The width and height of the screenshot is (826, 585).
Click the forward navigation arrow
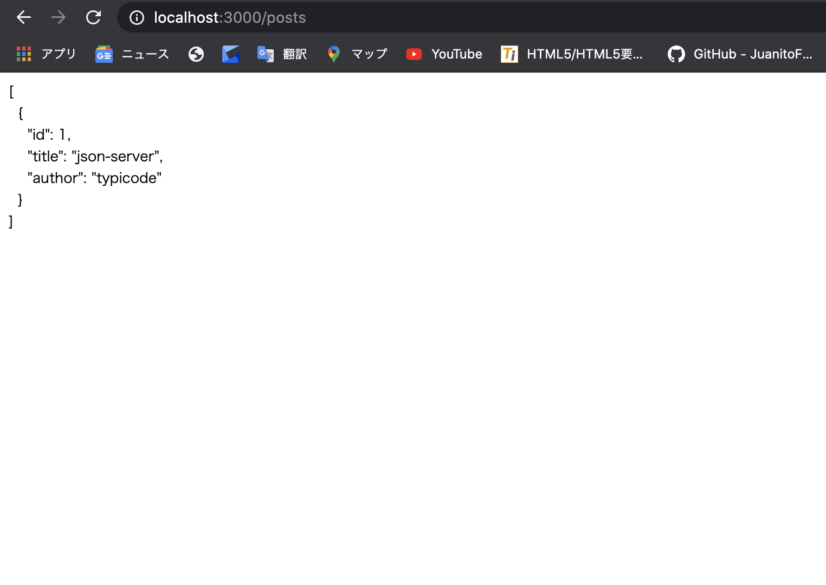(x=59, y=17)
